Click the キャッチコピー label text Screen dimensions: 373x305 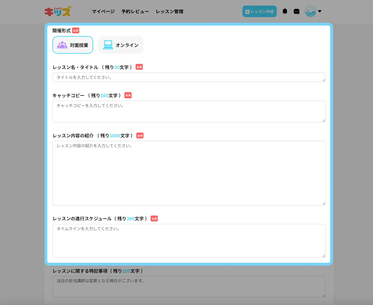tap(68, 96)
